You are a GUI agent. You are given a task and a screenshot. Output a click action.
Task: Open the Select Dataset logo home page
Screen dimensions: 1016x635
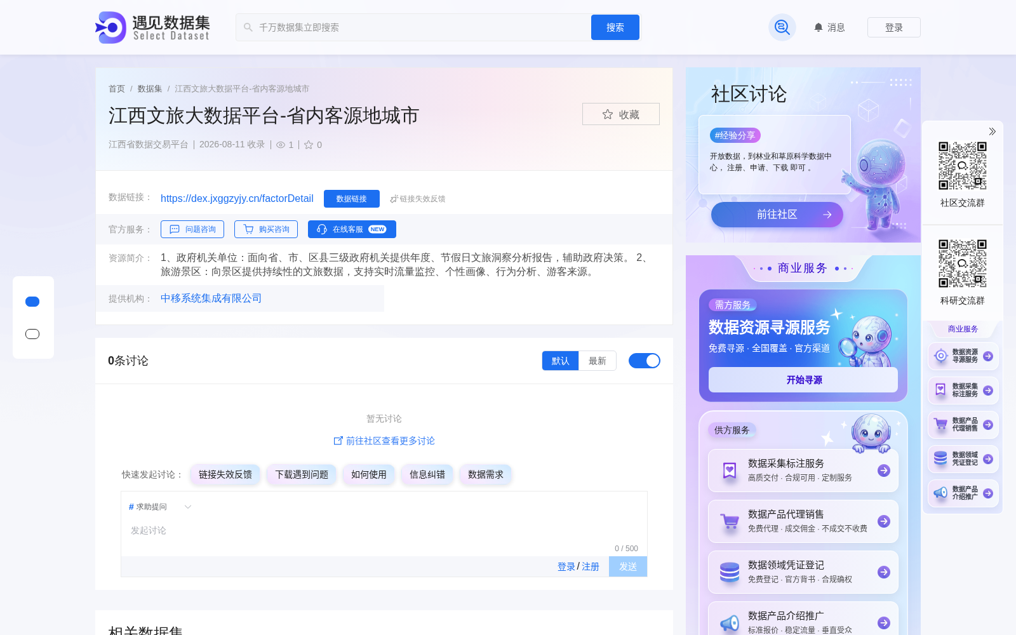[152, 27]
